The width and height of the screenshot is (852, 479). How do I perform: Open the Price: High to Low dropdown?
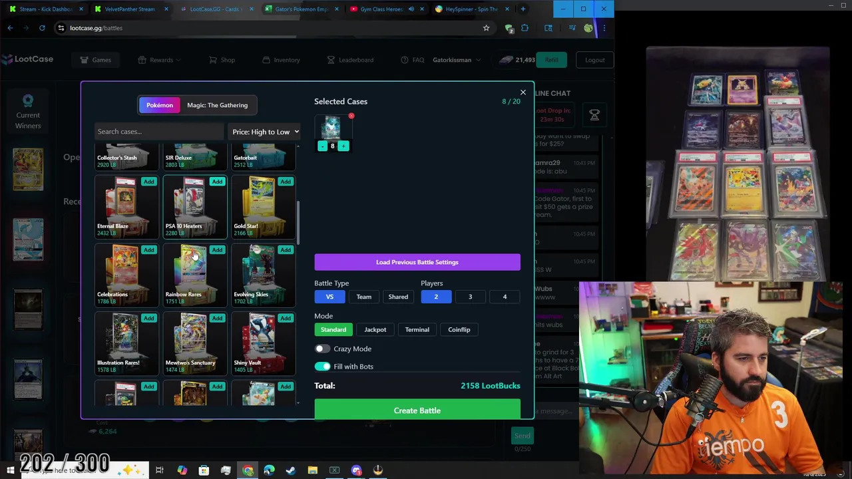pos(265,132)
